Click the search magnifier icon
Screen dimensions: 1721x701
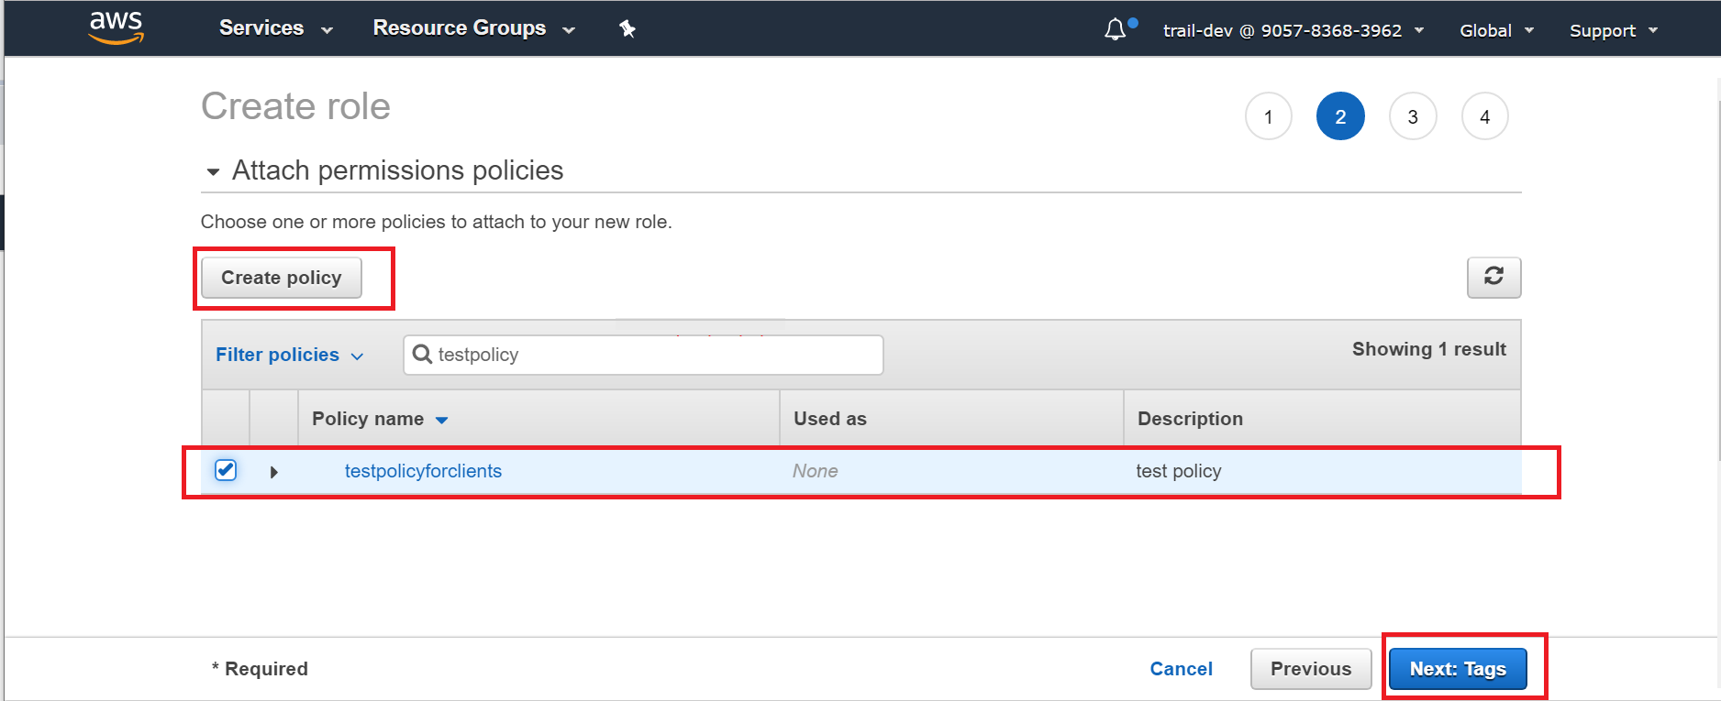click(422, 355)
